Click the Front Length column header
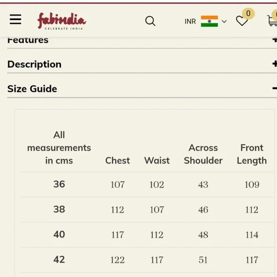The width and height of the screenshot is (277, 277). pyautogui.click(x=252, y=154)
